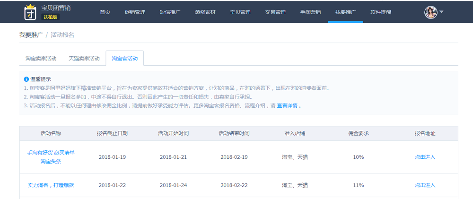
Task: Click 点击进入 for the 10% commission row
Action: pos(425,157)
